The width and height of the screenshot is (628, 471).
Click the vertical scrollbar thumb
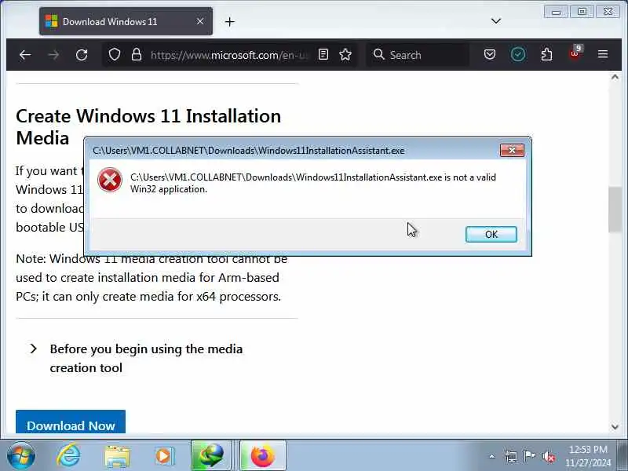[615, 209]
